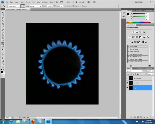This screenshot has width=155, height=124.
Task: Open the Windows Start menu
Action: (x=3, y=121)
